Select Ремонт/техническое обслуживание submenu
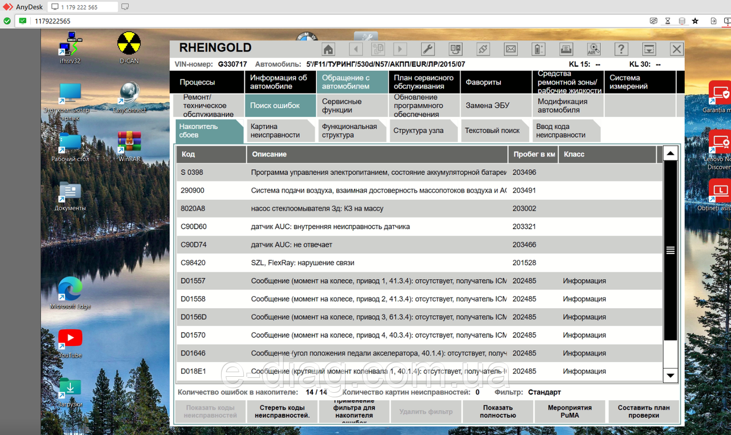The width and height of the screenshot is (731, 435). pos(207,106)
